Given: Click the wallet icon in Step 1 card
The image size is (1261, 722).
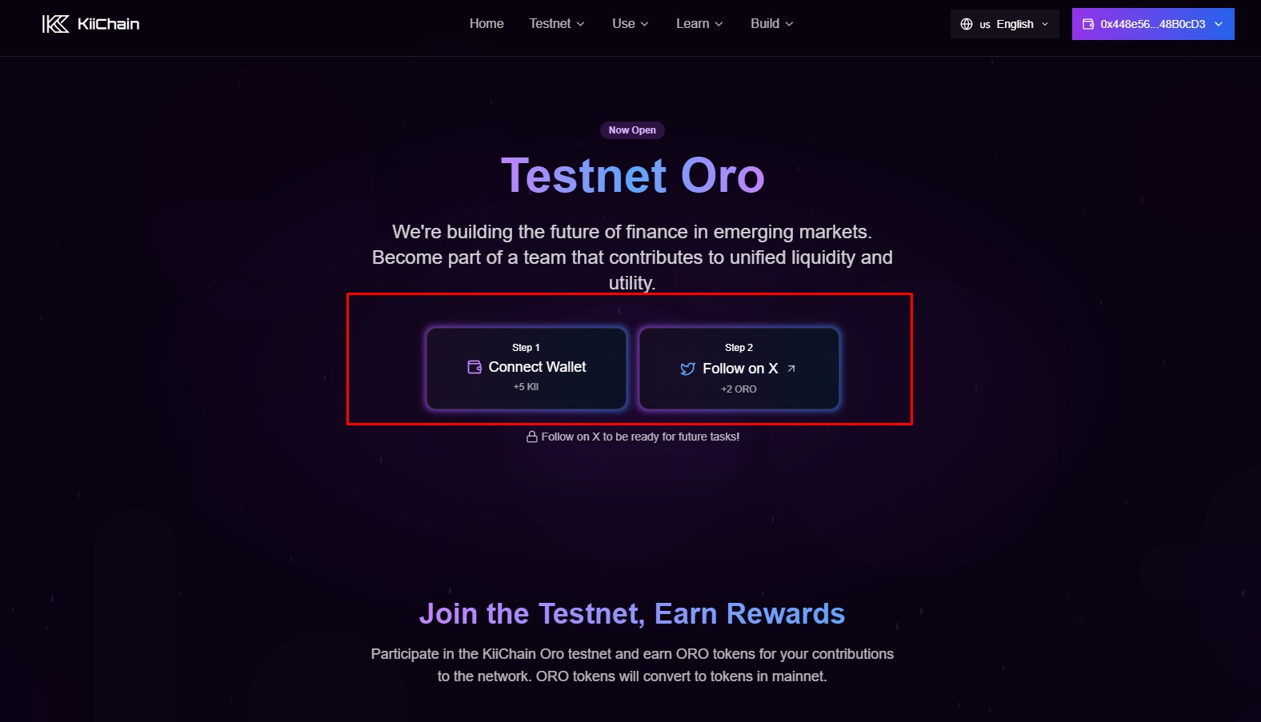Looking at the screenshot, I should (x=474, y=367).
